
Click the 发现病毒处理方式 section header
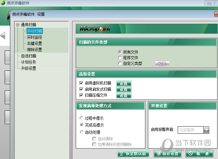tap(111, 106)
